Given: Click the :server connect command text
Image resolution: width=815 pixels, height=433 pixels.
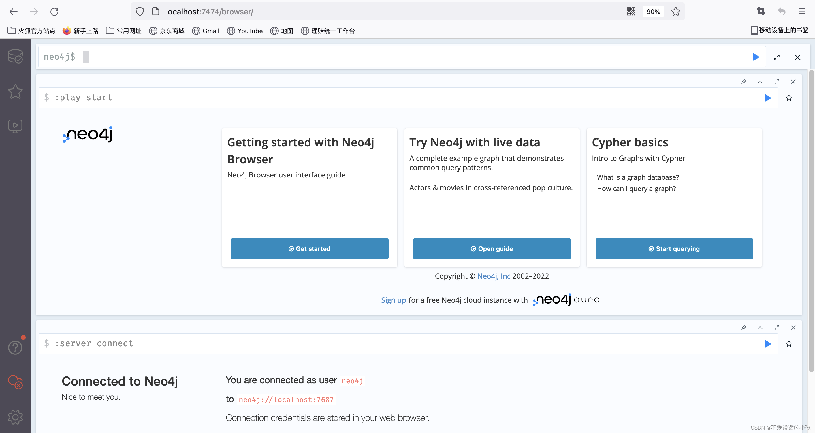Looking at the screenshot, I should [94, 344].
